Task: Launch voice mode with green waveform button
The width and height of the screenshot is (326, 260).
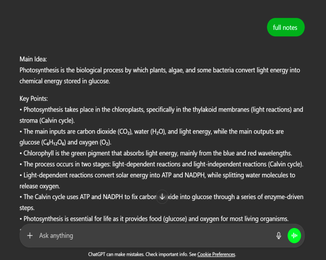Action: [x=294, y=235]
